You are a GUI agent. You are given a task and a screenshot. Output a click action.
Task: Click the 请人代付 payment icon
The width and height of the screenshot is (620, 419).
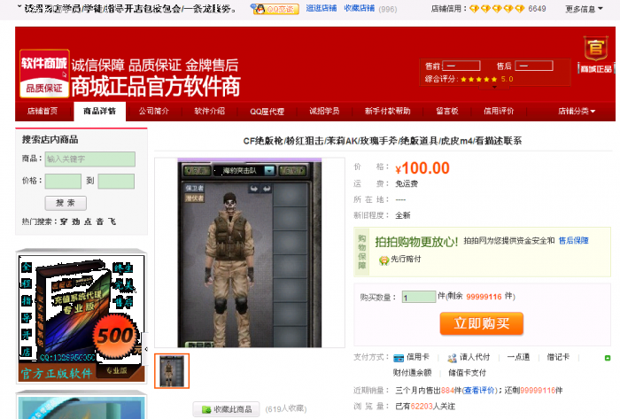[x=452, y=358]
